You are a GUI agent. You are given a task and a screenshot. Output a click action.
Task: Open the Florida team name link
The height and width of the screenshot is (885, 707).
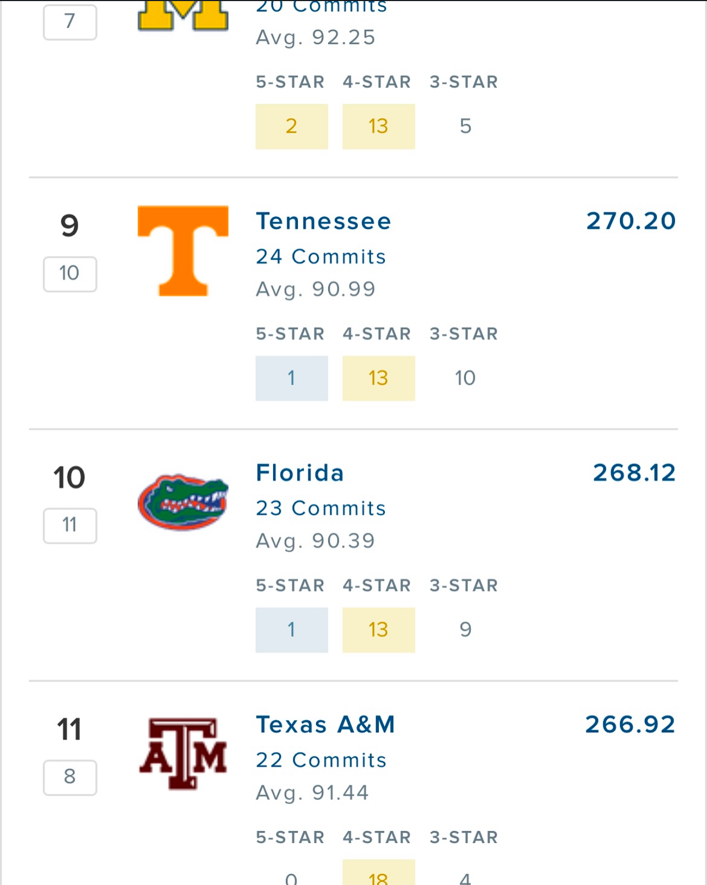point(300,473)
